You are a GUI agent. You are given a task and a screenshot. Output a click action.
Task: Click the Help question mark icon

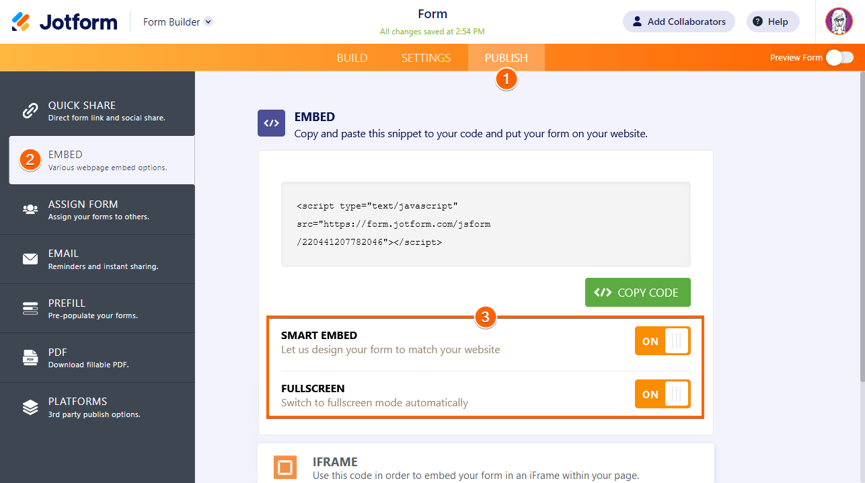758,22
